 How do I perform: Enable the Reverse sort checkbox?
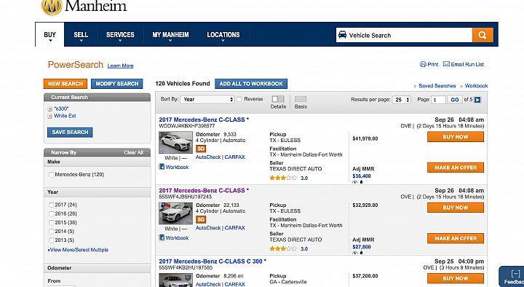[x=239, y=99]
